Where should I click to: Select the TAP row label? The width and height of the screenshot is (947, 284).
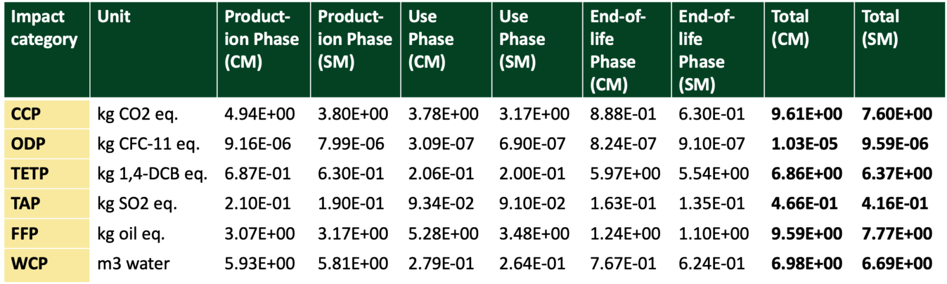tap(25, 204)
